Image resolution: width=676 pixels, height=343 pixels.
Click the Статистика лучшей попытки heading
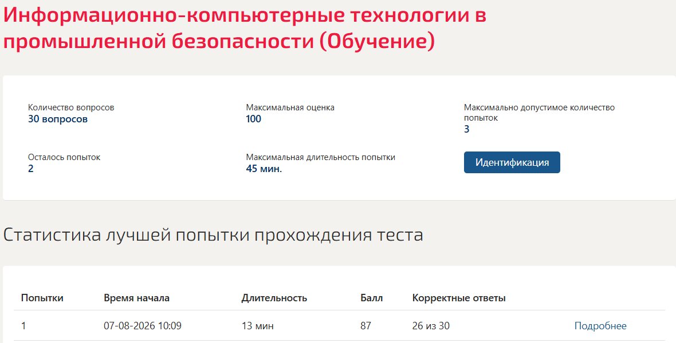pyautogui.click(x=213, y=235)
